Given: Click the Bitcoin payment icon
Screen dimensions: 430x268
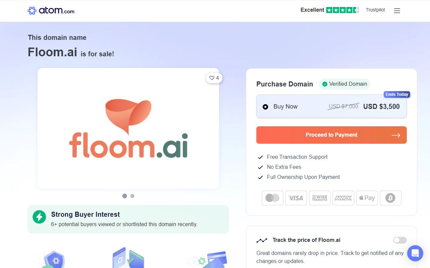Looking at the screenshot, I should tap(390, 198).
